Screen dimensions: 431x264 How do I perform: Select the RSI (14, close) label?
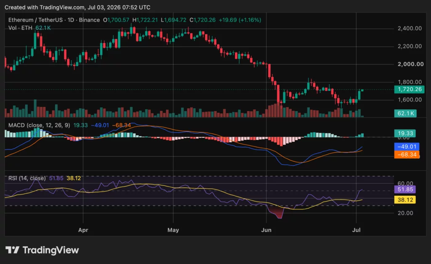(x=27, y=178)
